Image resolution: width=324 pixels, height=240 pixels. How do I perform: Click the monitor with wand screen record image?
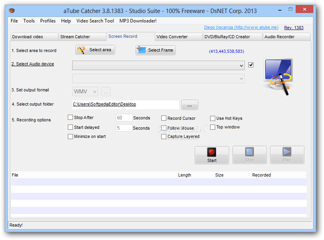pyautogui.click(x=278, y=77)
